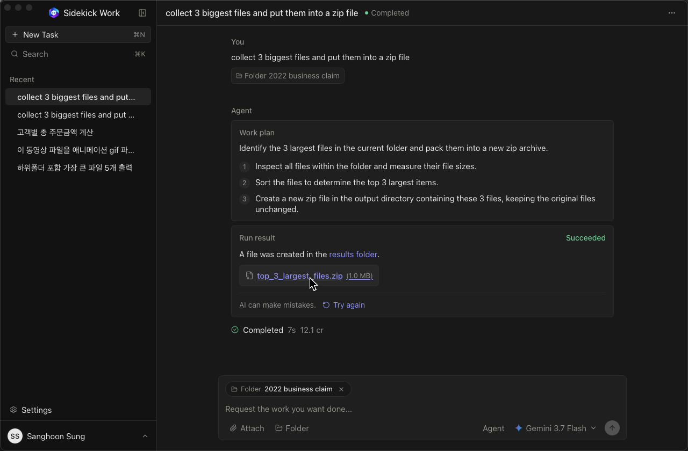Click the Completed status in the title bar

pyautogui.click(x=386, y=13)
